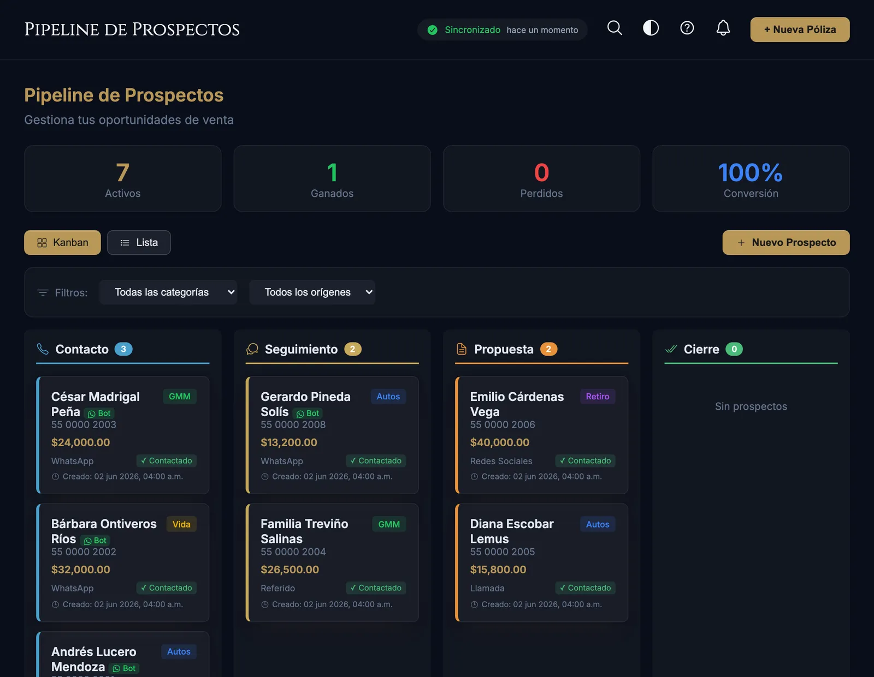This screenshot has width=874, height=677.
Task: Open Diana Escobar Lemus prospect card
Action: pos(541,562)
